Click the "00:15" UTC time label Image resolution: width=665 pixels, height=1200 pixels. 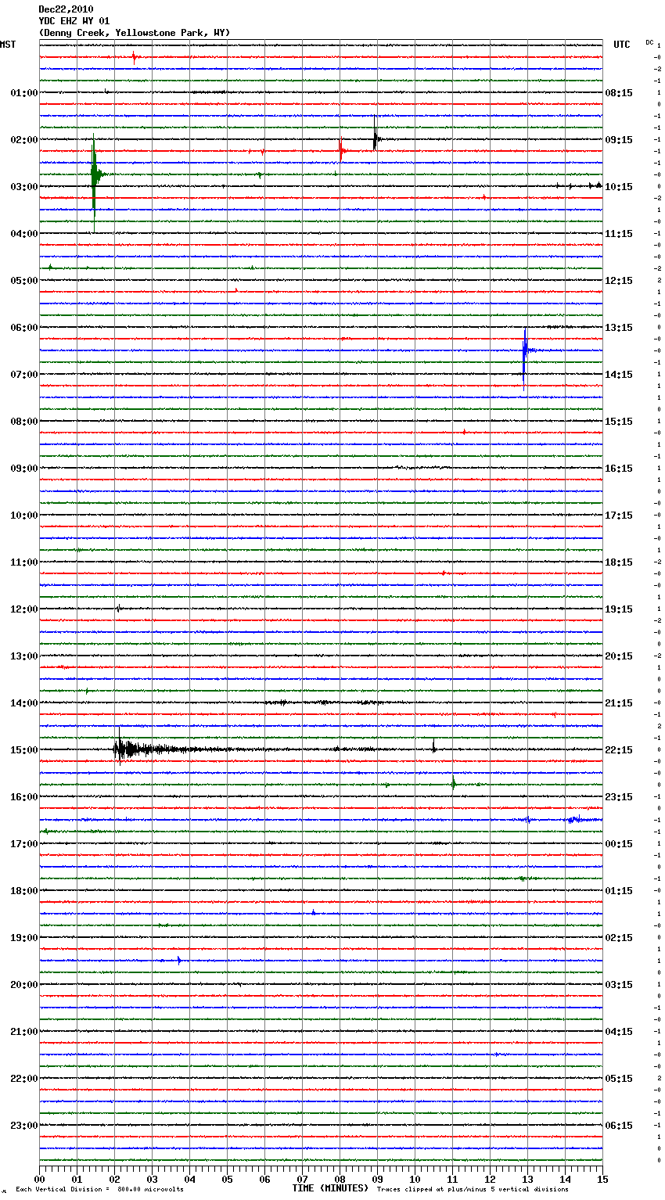click(619, 844)
